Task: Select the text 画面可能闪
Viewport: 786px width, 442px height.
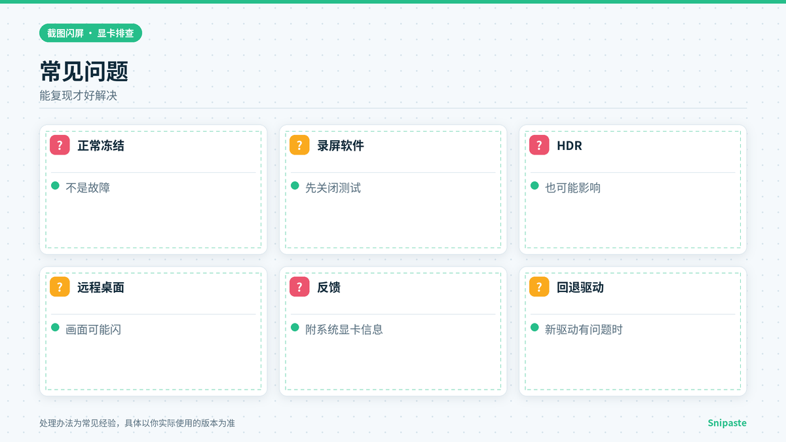Action: (93, 329)
